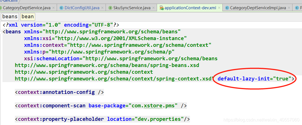Click the schema/context URL line below spring-beans.xsd

[84, 72]
